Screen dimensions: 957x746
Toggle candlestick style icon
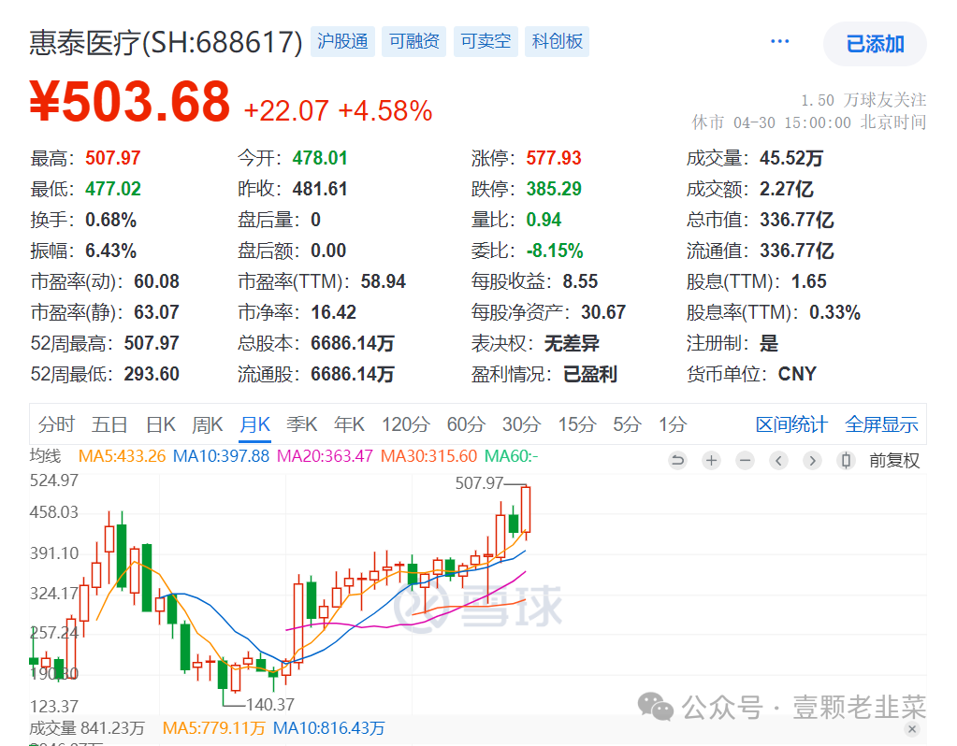(847, 460)
